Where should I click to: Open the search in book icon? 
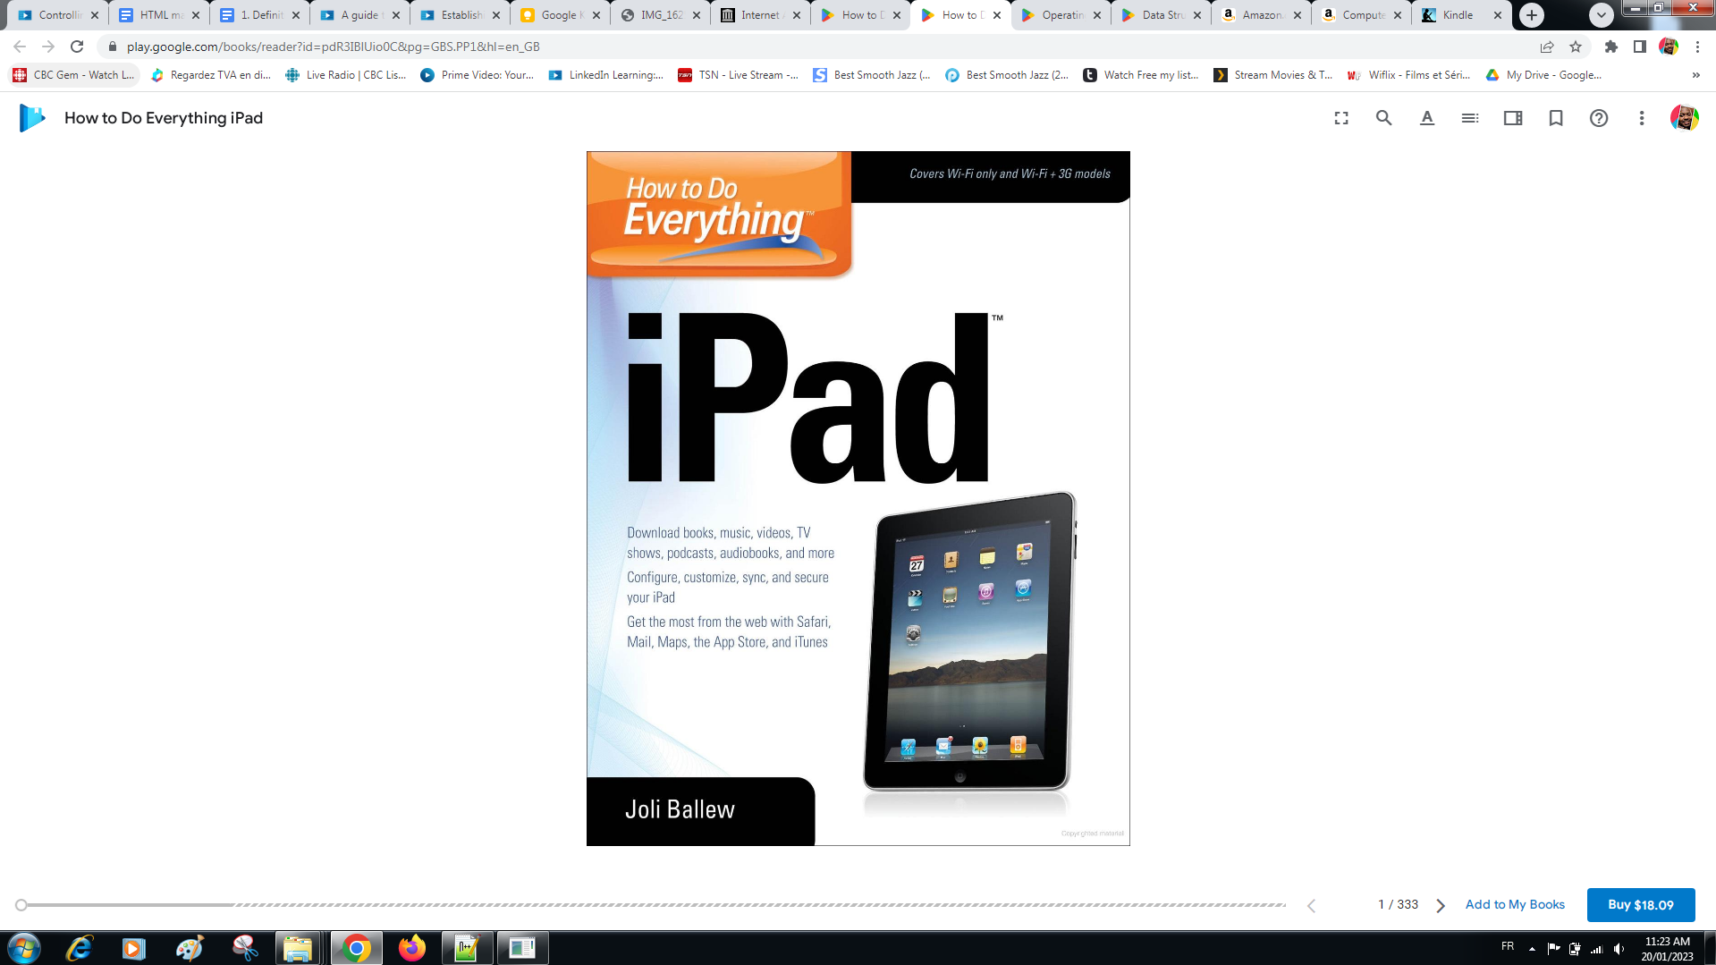tap(1383, 118)
